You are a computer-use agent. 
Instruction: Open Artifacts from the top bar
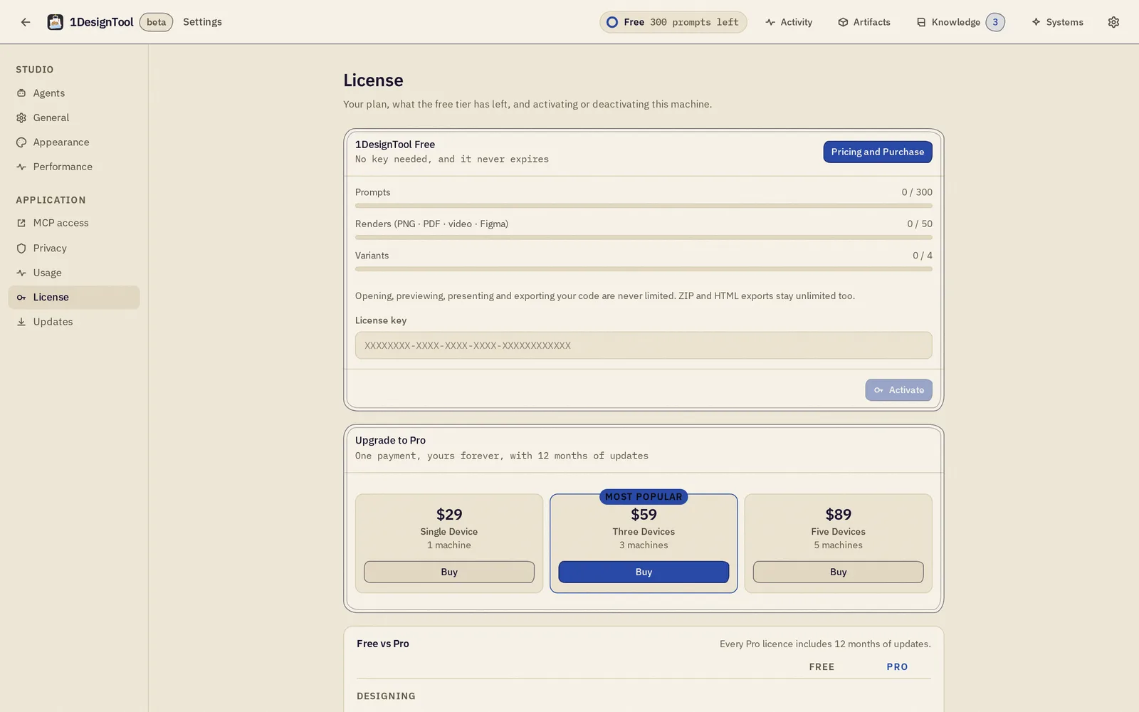point(864,22)
